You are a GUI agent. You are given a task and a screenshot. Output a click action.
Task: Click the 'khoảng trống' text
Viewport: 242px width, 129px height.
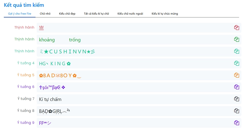coord(60,40)
